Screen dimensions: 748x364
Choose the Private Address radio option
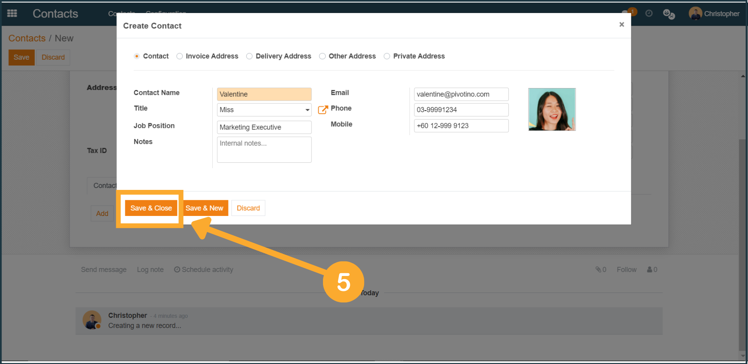387,56
